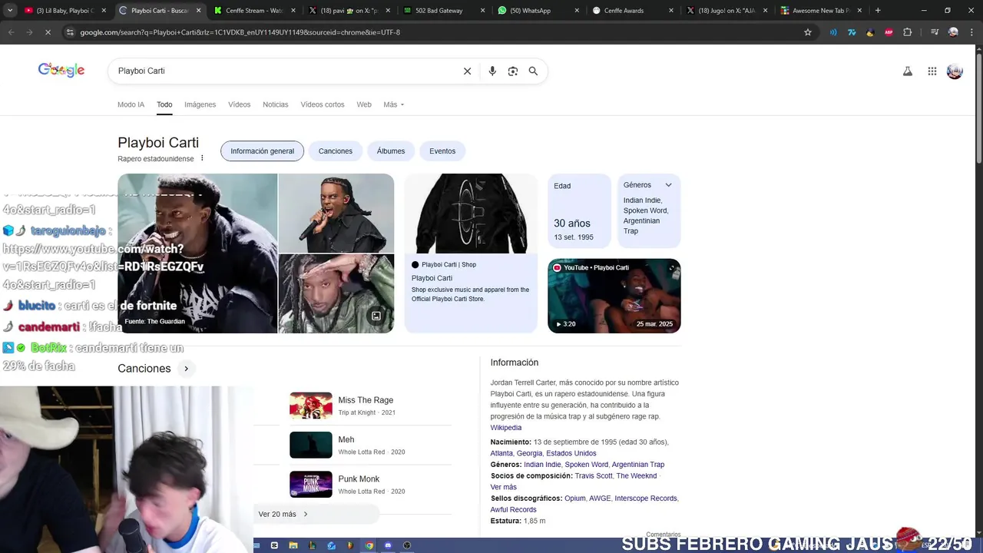This screenshot has height=553, width=983.
Task: Open the The Weeknd link
Action: tap(637, 476)
